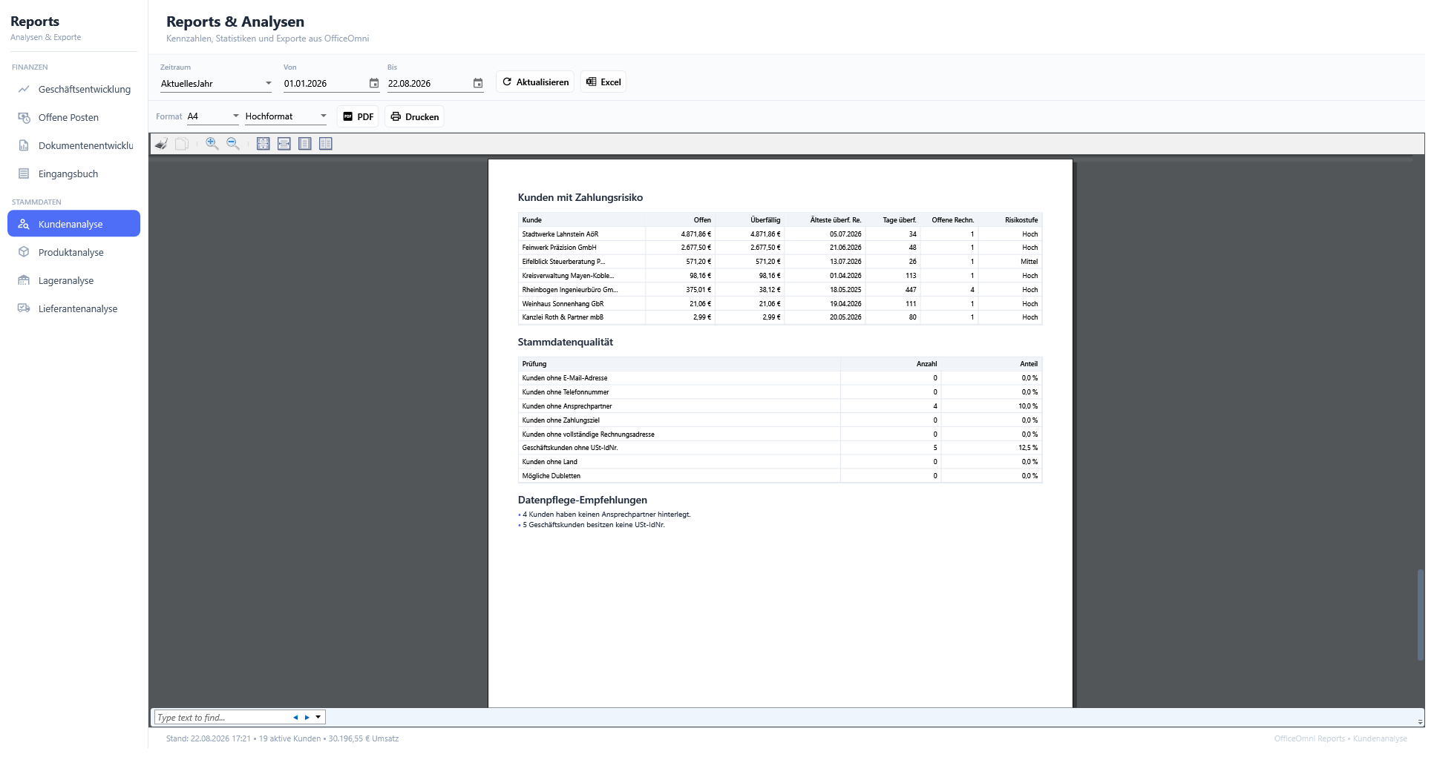Click 'Weinhaus Sonnenhang GbR' customer

pos(563,304)
